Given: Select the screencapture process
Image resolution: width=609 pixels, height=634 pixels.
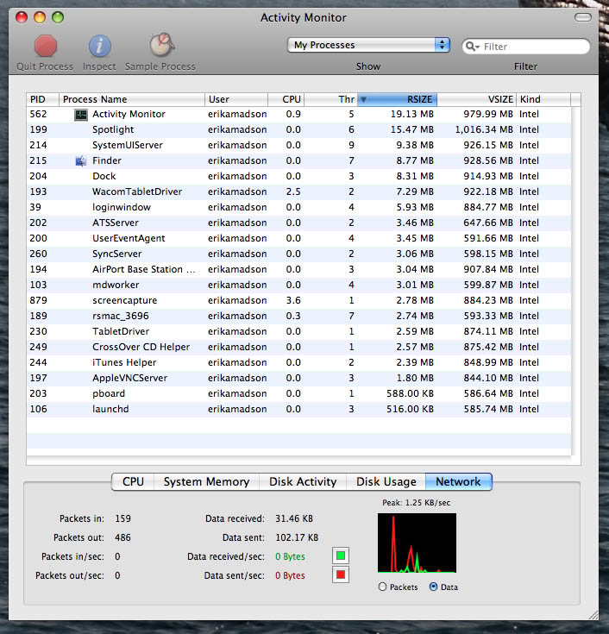Looking at the screenshot, I should coord(298,300).
